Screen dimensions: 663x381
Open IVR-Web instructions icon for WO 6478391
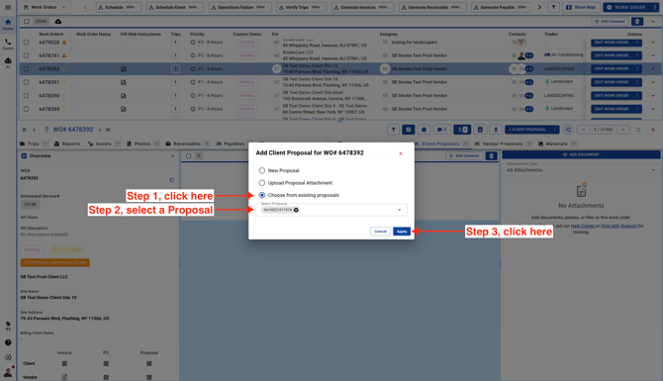123,82
